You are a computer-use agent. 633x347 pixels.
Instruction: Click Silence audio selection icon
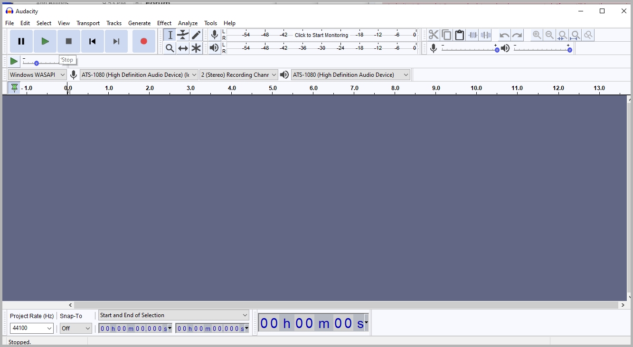tap(485, 35)
